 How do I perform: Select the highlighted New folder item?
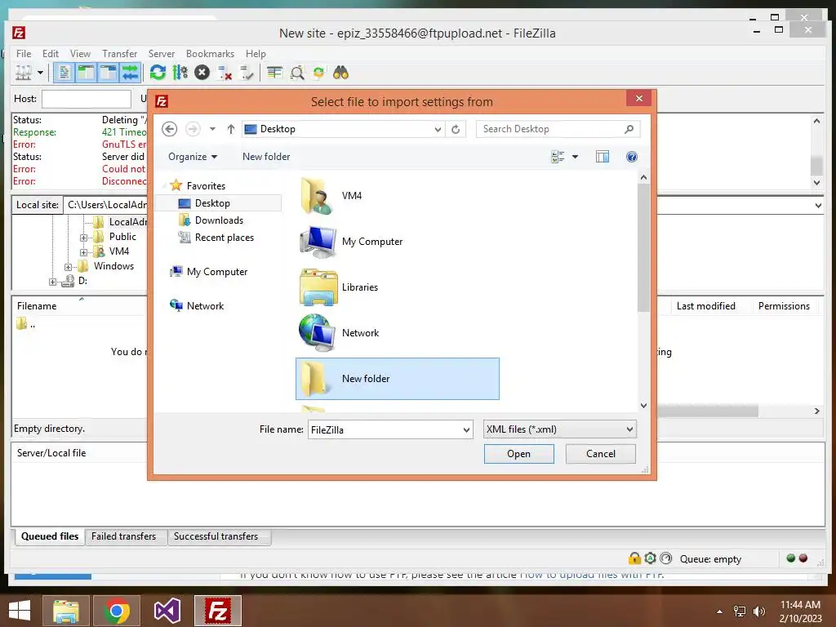[x=398, y=379]
